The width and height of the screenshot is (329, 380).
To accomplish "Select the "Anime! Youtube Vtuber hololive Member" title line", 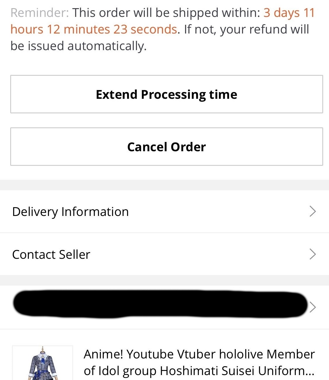I will [x=199, y=354].
